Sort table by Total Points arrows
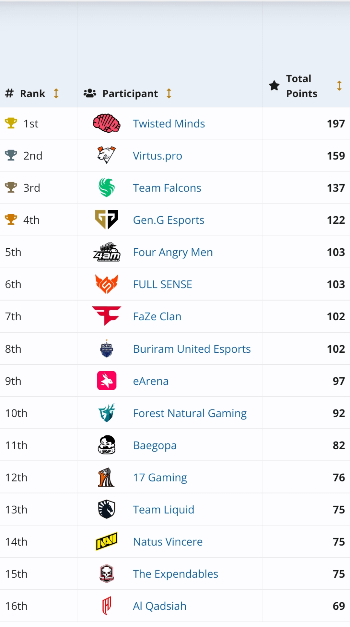Viewport: 350px width, 627px height. point(339,86)
